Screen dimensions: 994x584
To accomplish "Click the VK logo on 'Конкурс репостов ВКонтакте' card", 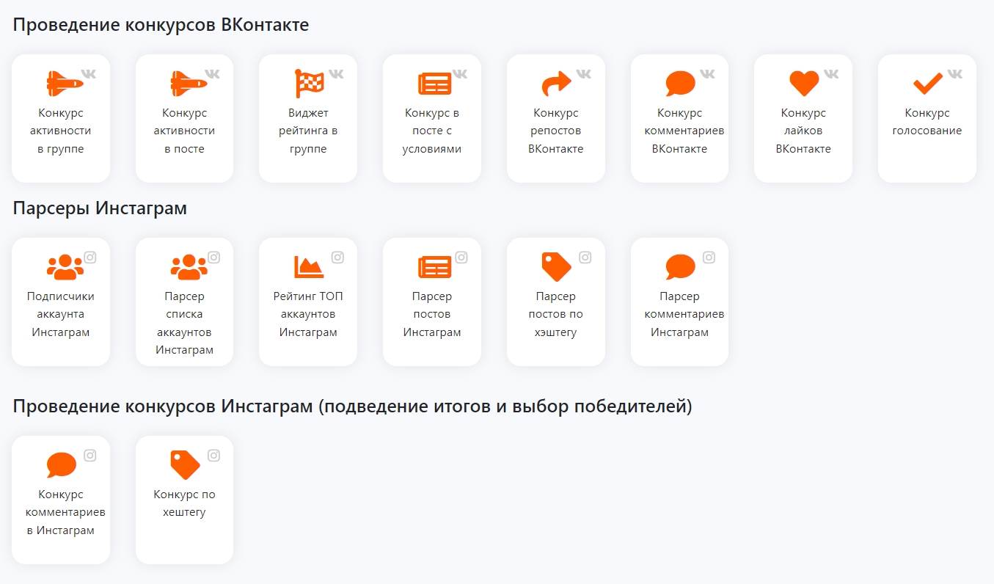I will 584,73.
